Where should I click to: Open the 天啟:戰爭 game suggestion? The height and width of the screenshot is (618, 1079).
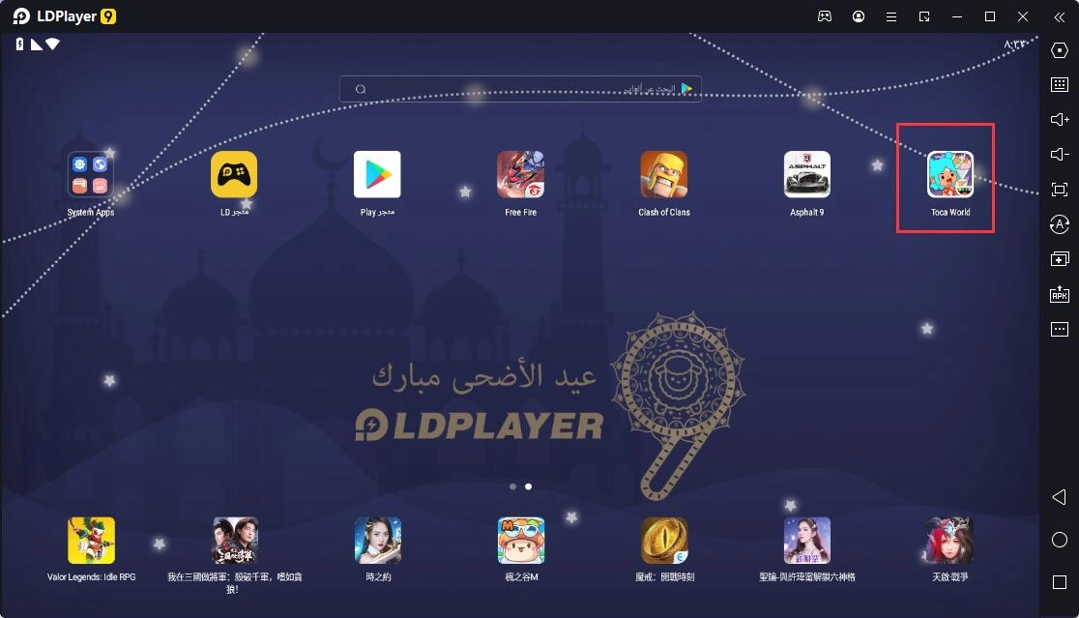[x=950, y=541]
